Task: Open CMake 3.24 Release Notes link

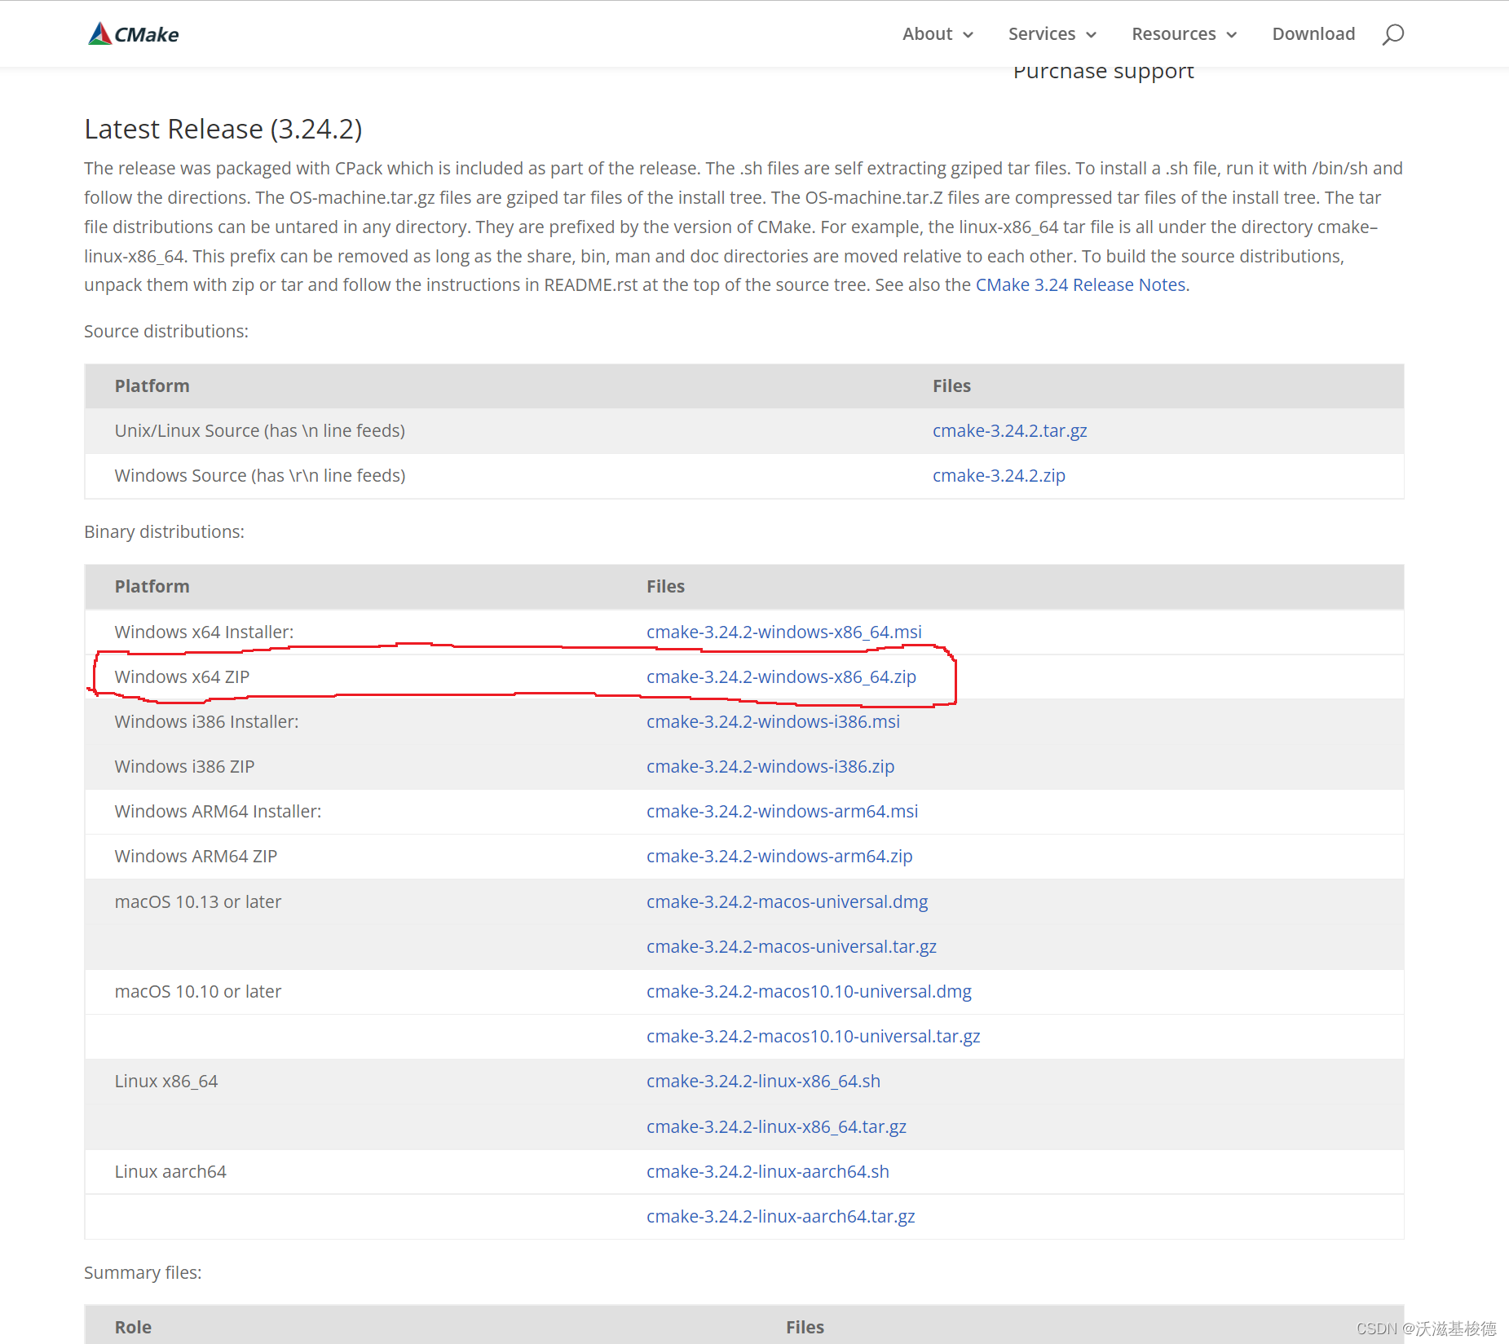Action: [1080, 285]
